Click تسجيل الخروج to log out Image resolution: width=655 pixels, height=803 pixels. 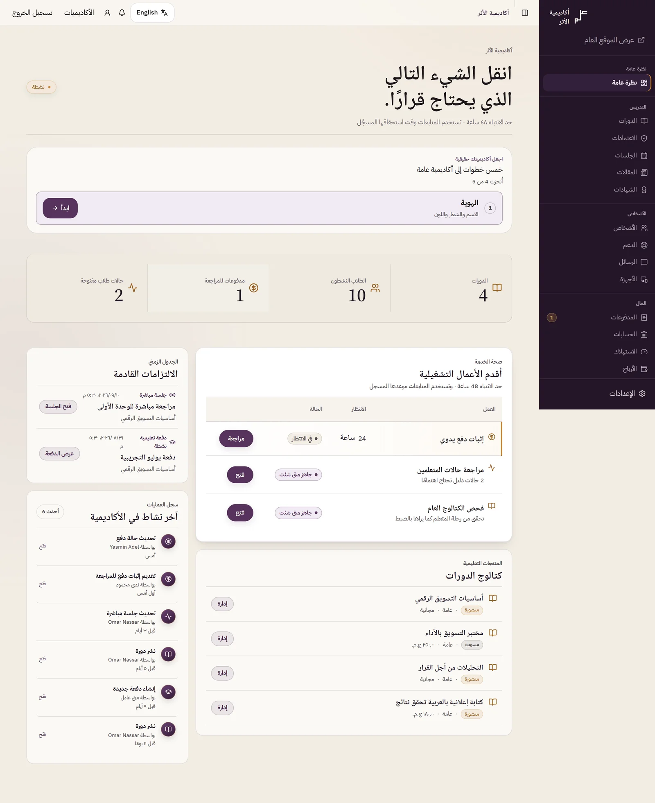tap(32, 13)
